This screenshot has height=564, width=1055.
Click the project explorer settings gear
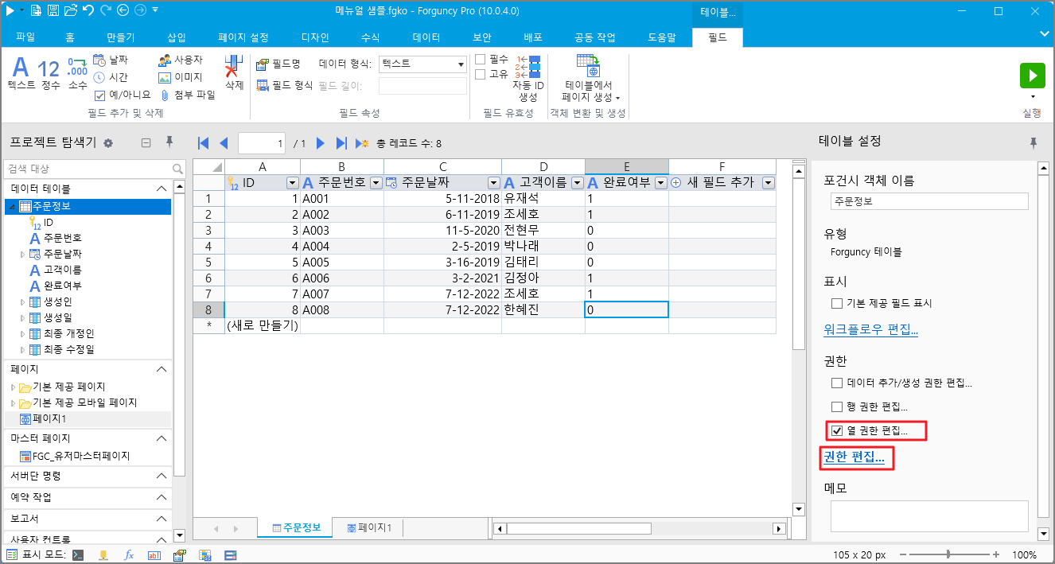tap(108, 143)
